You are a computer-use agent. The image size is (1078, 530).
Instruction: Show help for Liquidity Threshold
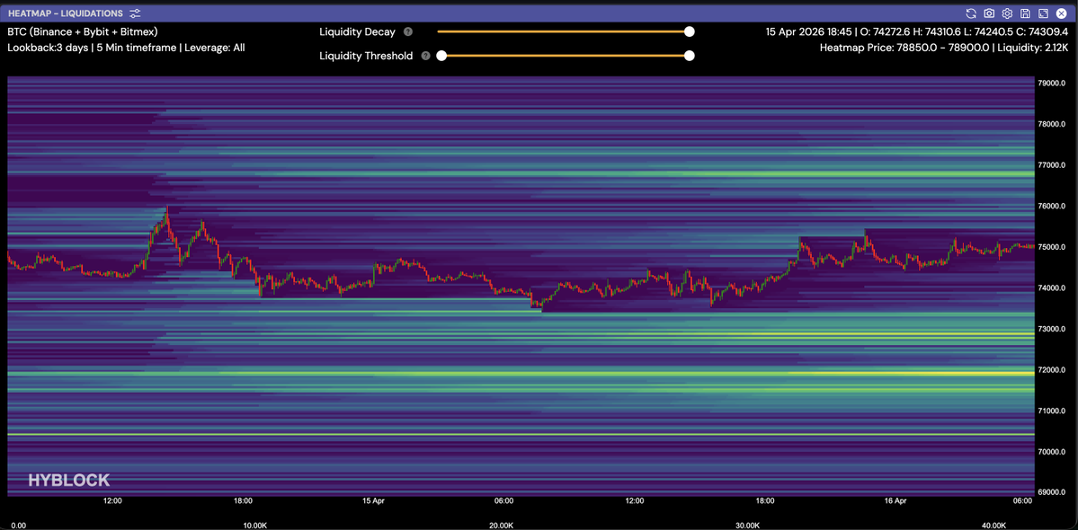[425, 56]
